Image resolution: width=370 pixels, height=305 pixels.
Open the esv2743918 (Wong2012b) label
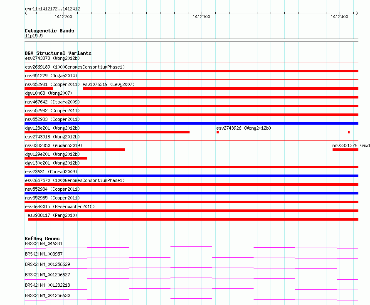click(52, 137)
